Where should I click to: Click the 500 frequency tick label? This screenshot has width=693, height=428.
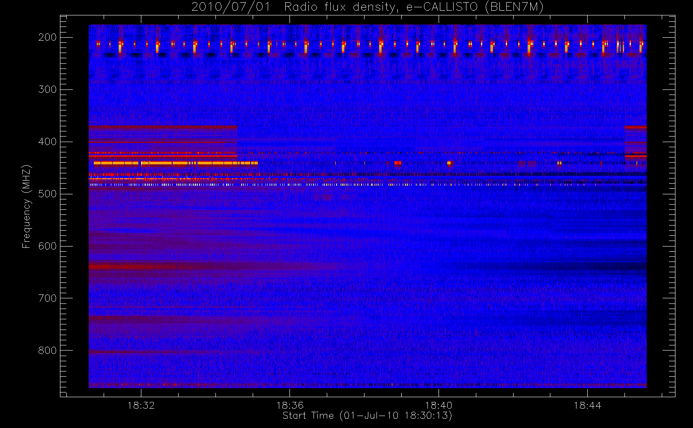point(48,194)
